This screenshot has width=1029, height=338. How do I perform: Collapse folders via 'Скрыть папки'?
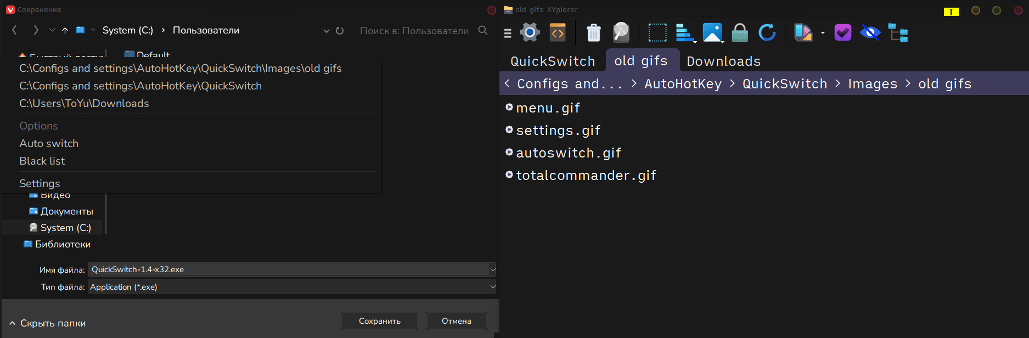[48, 323]
